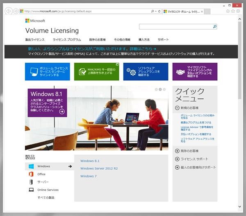Expand the 個人のお客様向けサポート section
Screen dimensions: 246x216
point(177,167)
